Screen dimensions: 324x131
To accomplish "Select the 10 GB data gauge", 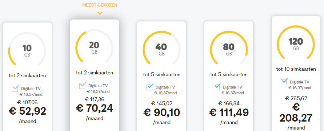I will (x=27, y=50).
